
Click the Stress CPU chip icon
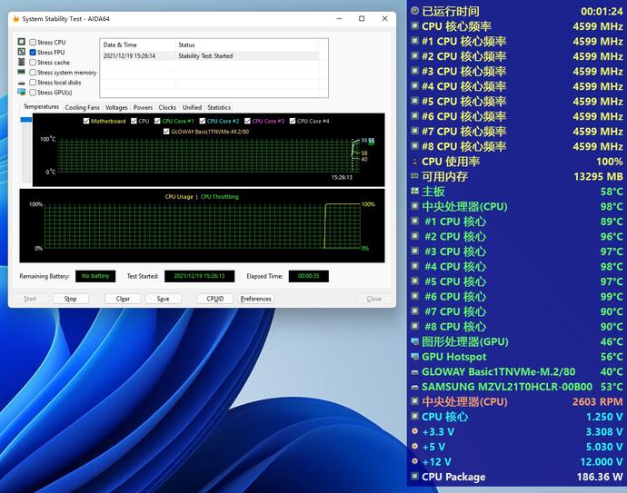pos(22,42)
